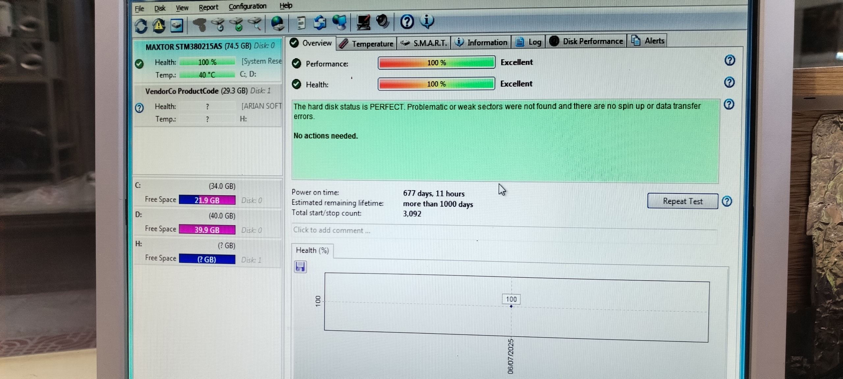Click the MAXTOR health 100 % green bar
Viewport: 843px width, 379px height.
(207, 62)
